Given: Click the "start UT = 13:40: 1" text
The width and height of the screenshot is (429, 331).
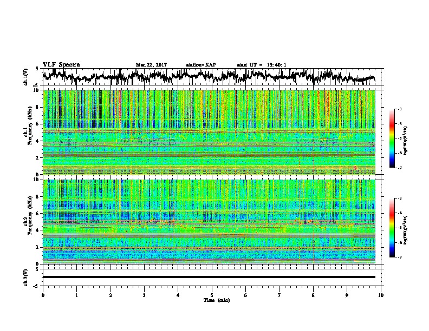Looking at the screenshot, I should pyautogui.click(x=262, y=65).
